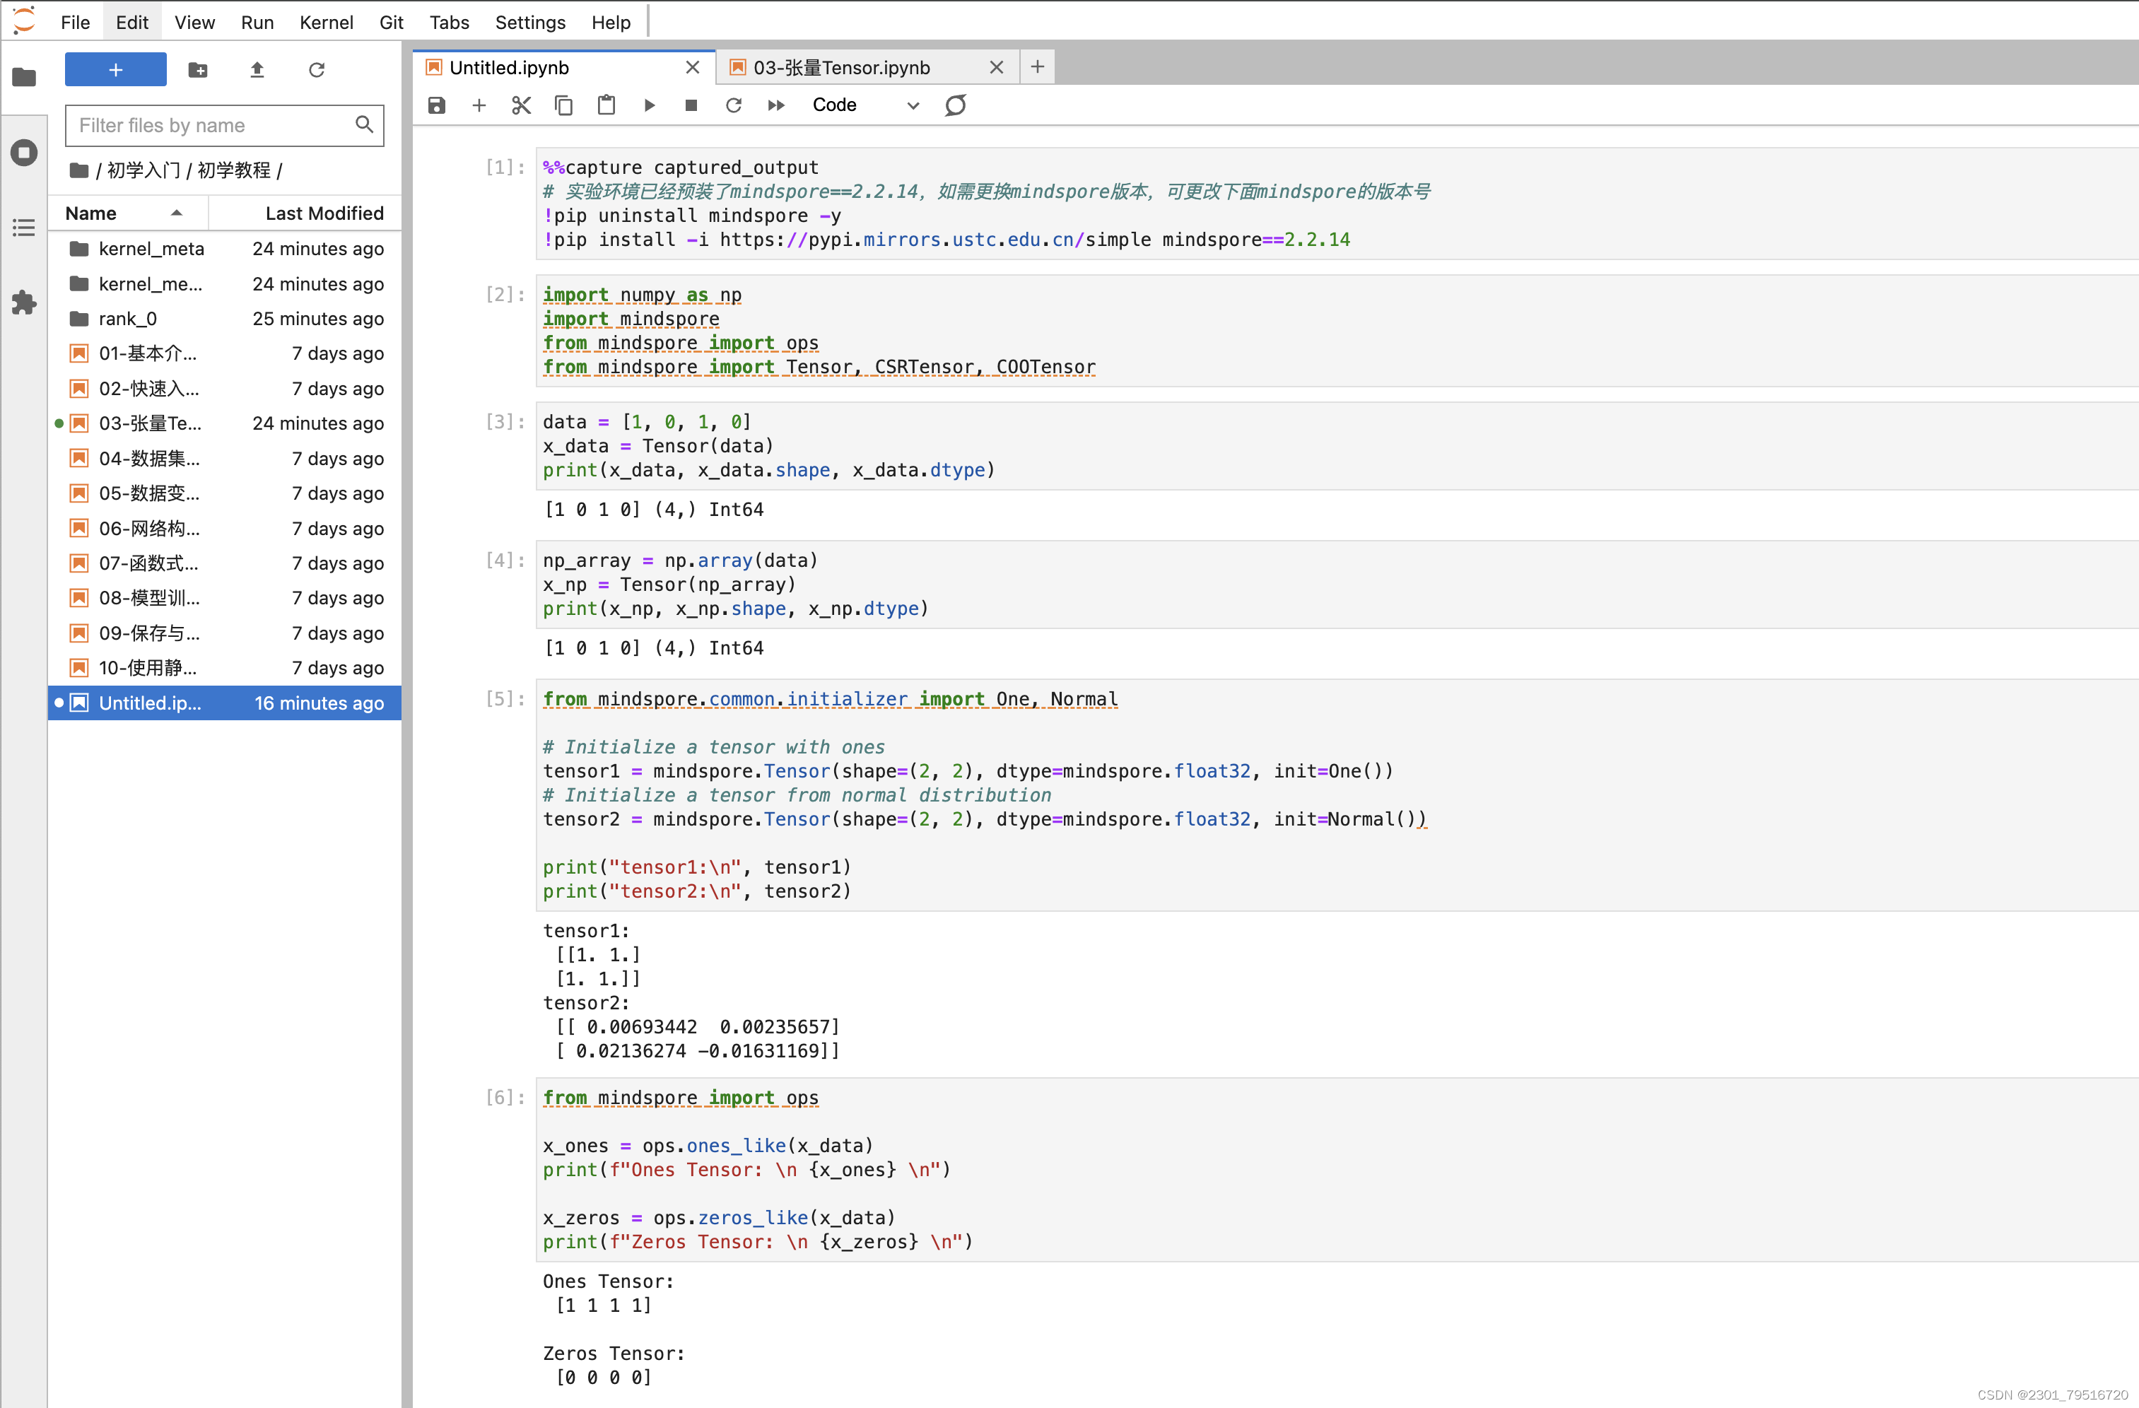Click the upload files icon
Viewport: 2139px width, 1408px height.
click(x=257, y=69)
